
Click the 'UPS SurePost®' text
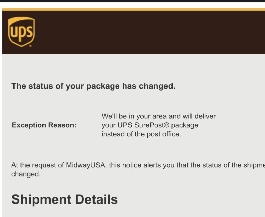(143, 125)
